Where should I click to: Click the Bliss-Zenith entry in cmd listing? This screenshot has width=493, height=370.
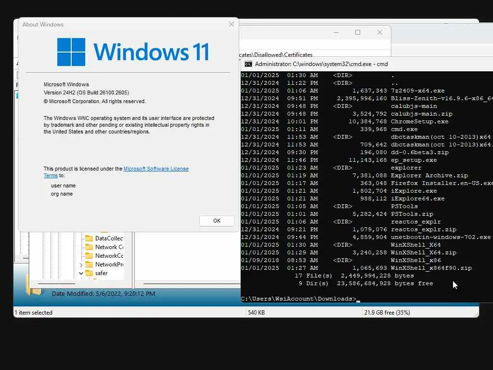[442, 98]
